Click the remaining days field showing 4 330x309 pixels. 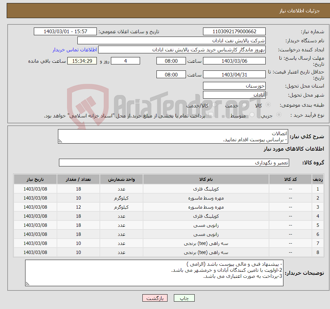125,61
